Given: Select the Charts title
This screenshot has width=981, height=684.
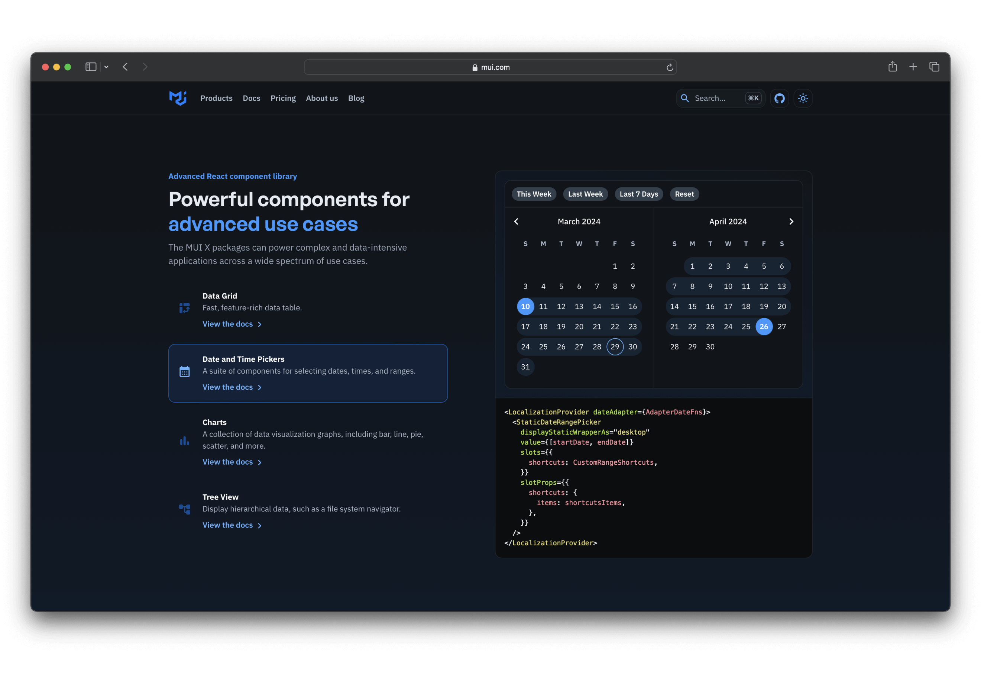Looking at the screenshot, I should pos(214,422).
